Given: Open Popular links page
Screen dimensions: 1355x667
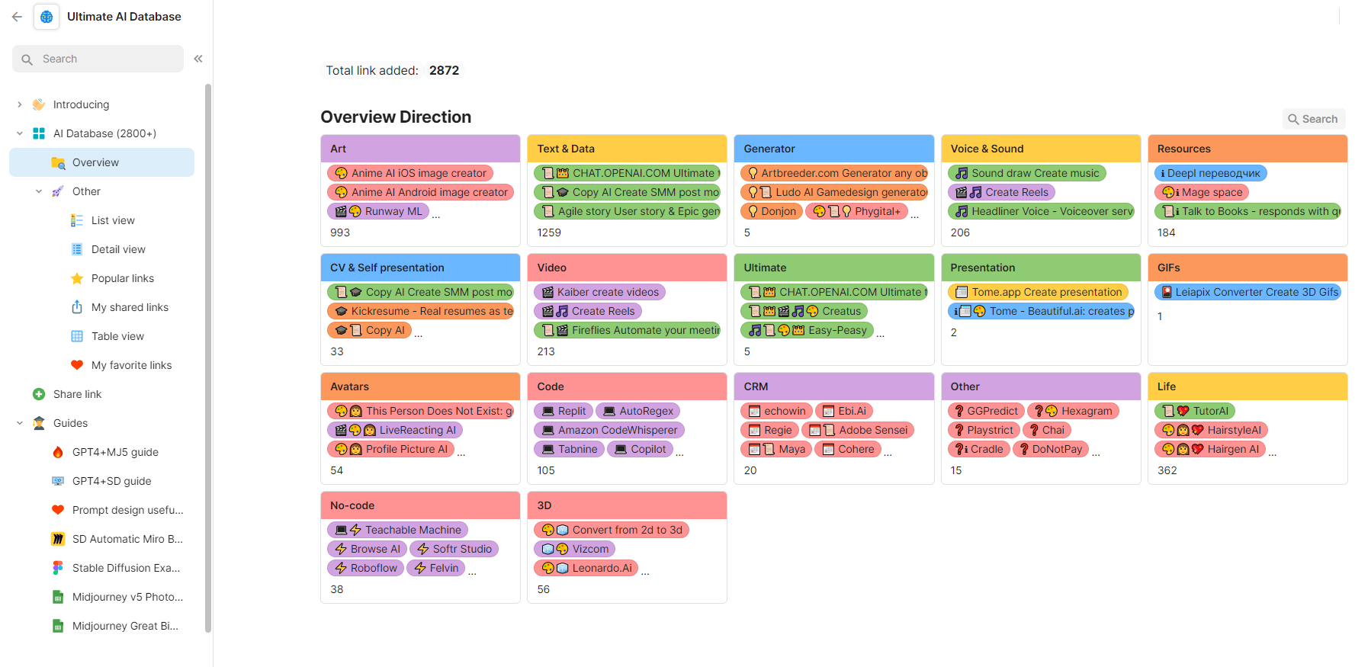Looking at the screenshot, I should tap(122, 278).
